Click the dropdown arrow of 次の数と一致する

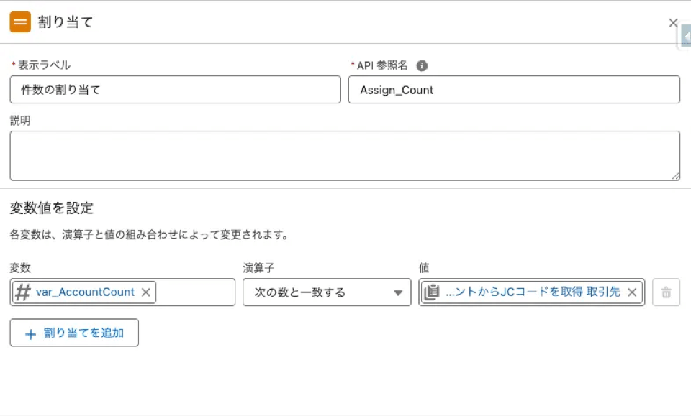tap(398, 292)
